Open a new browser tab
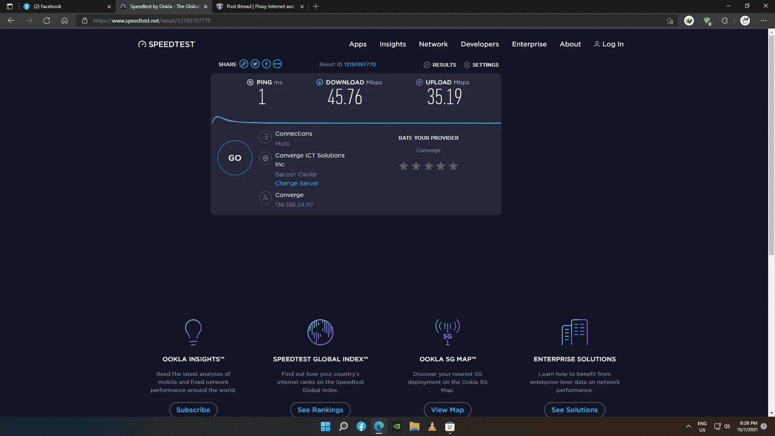Image resolution: width=775 pixels, height=436 pixels. click(x=316, y=6)
